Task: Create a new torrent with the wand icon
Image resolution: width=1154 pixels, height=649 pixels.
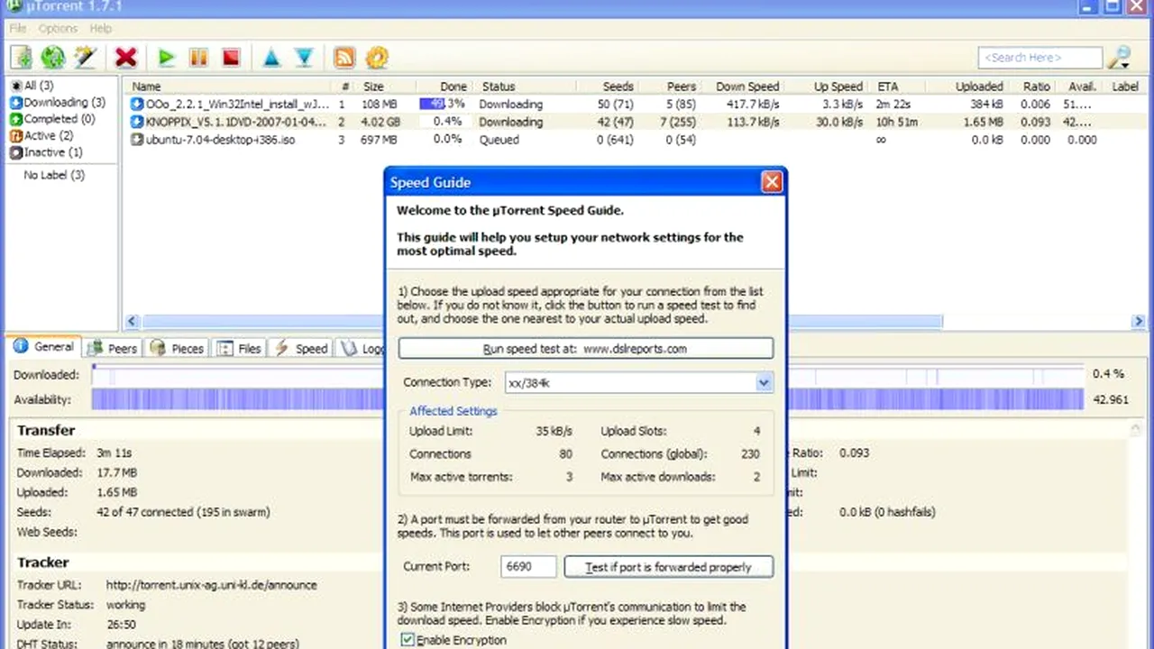Action: [85, 57]
